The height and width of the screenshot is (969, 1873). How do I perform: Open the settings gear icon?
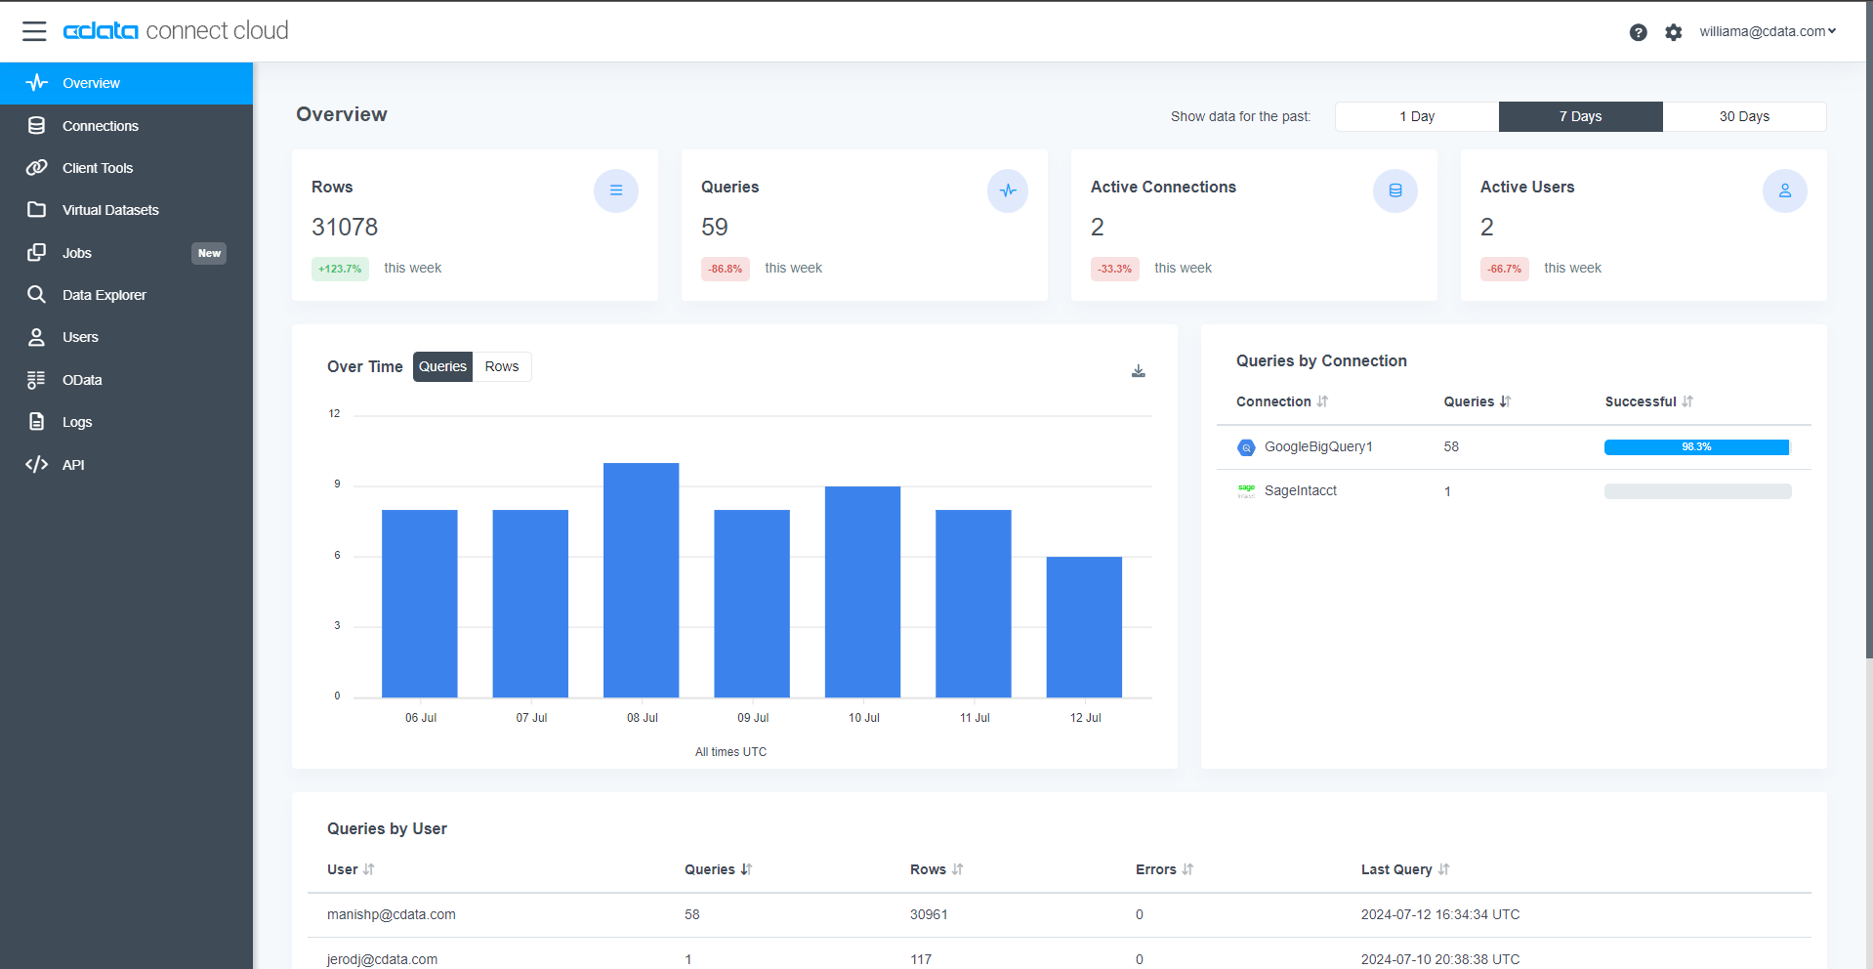pyautogui.click(x=1673, y=32)
